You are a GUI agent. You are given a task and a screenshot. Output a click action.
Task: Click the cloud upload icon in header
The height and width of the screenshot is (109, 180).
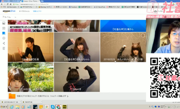tap(155, 12)
